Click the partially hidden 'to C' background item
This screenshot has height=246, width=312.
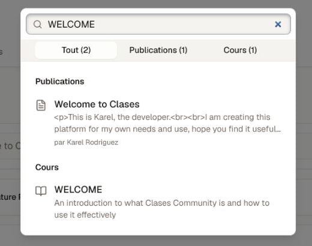coord(10,146)
